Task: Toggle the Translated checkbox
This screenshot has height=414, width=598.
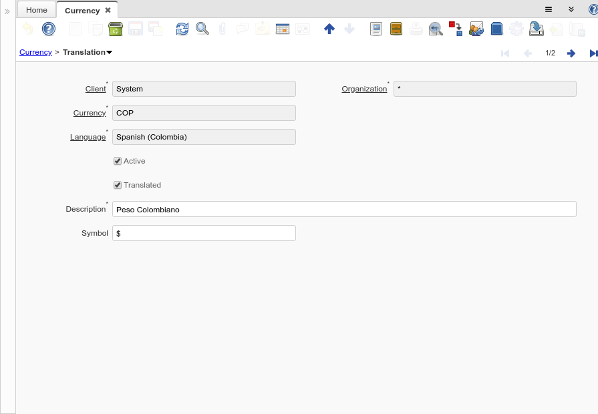Action: pyautogui.click(x=118, y=185)
